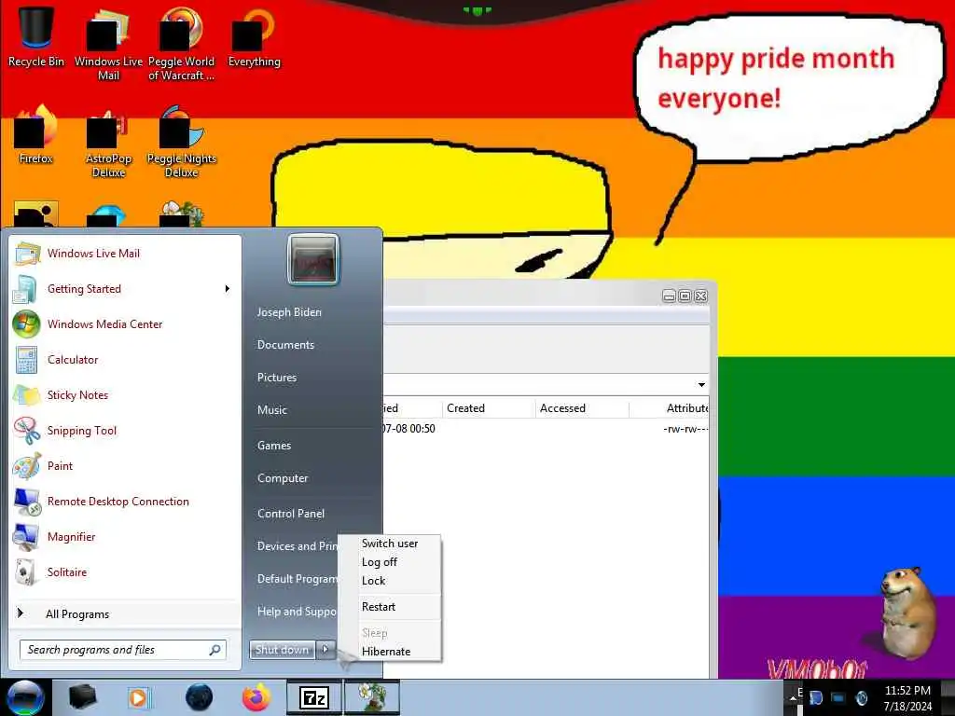The height and width of the screenshot is (716, 955).
Task: Open dropdown arrow in background window
Action: click(x=701, y=385)
